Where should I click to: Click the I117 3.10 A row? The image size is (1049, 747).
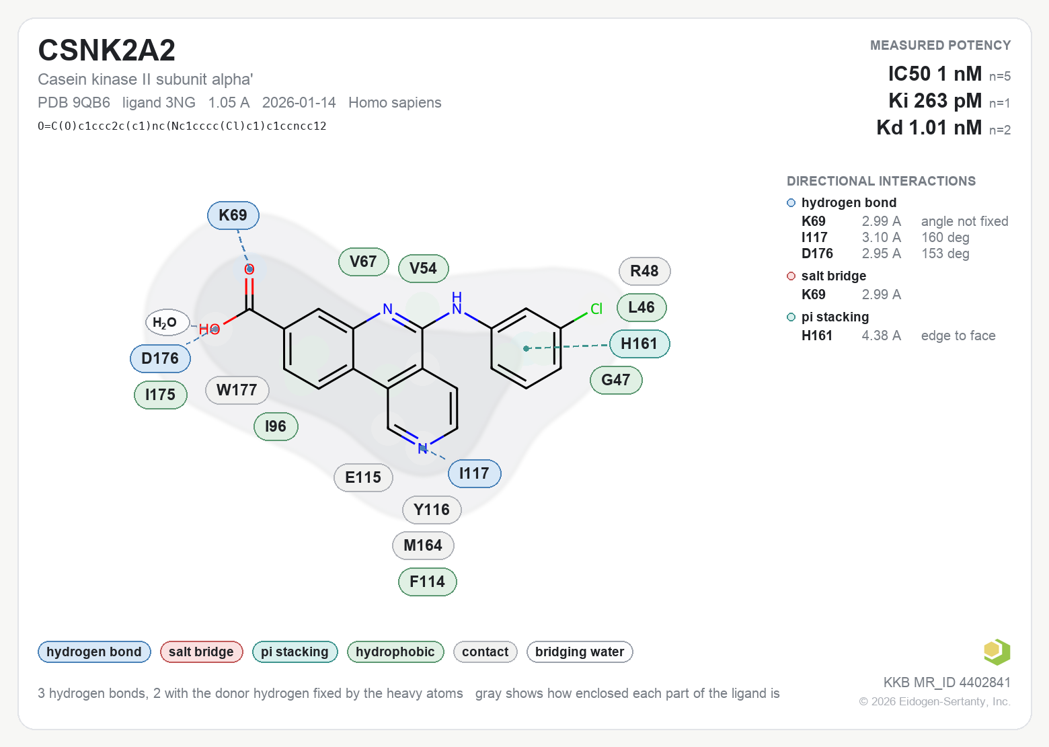(885, 237)
